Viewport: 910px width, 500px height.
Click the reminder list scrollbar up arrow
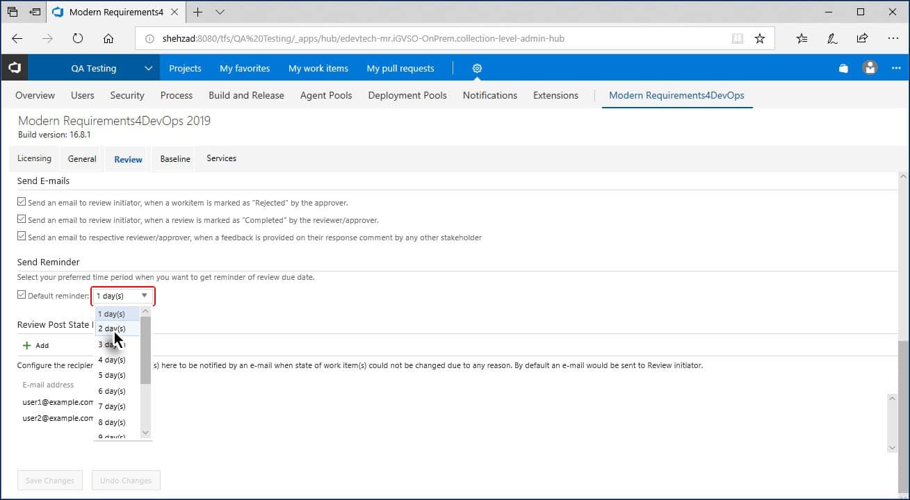145,312
